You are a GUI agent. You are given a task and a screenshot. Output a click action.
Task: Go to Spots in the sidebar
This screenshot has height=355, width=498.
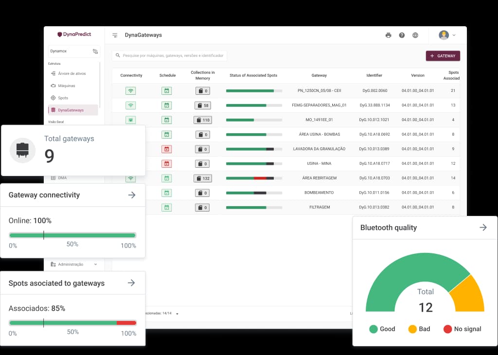[63, 98]
